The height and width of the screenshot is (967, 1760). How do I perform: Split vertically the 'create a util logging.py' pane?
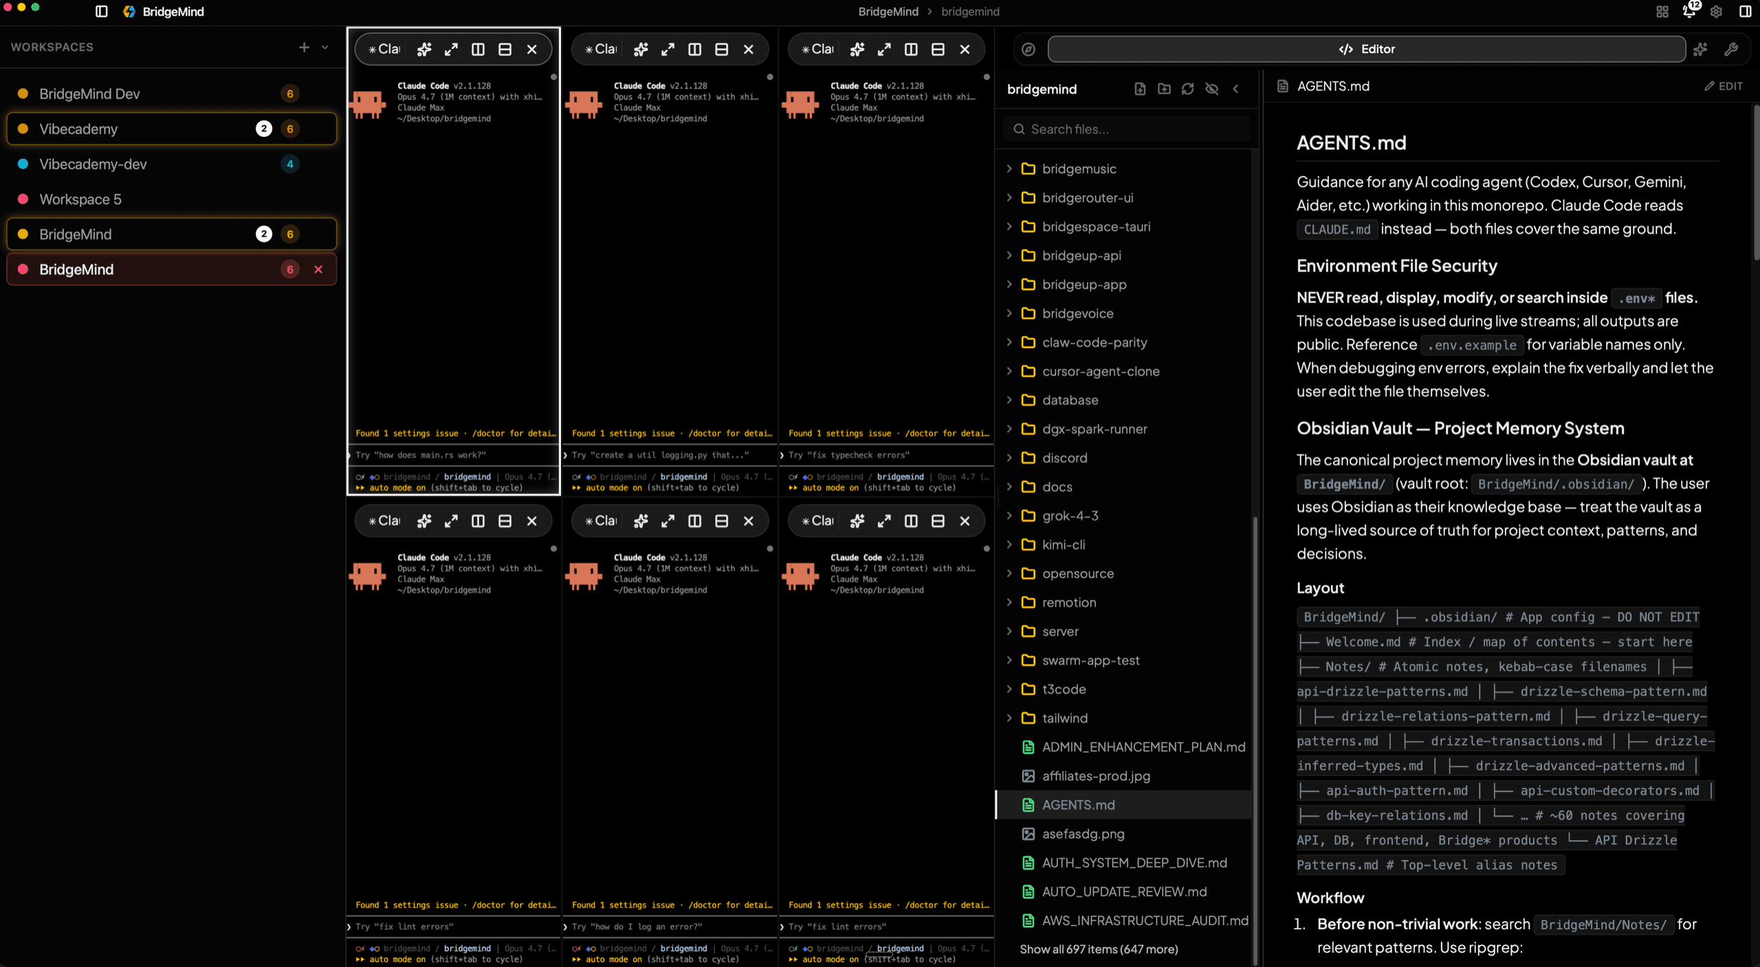click(694, 49)
